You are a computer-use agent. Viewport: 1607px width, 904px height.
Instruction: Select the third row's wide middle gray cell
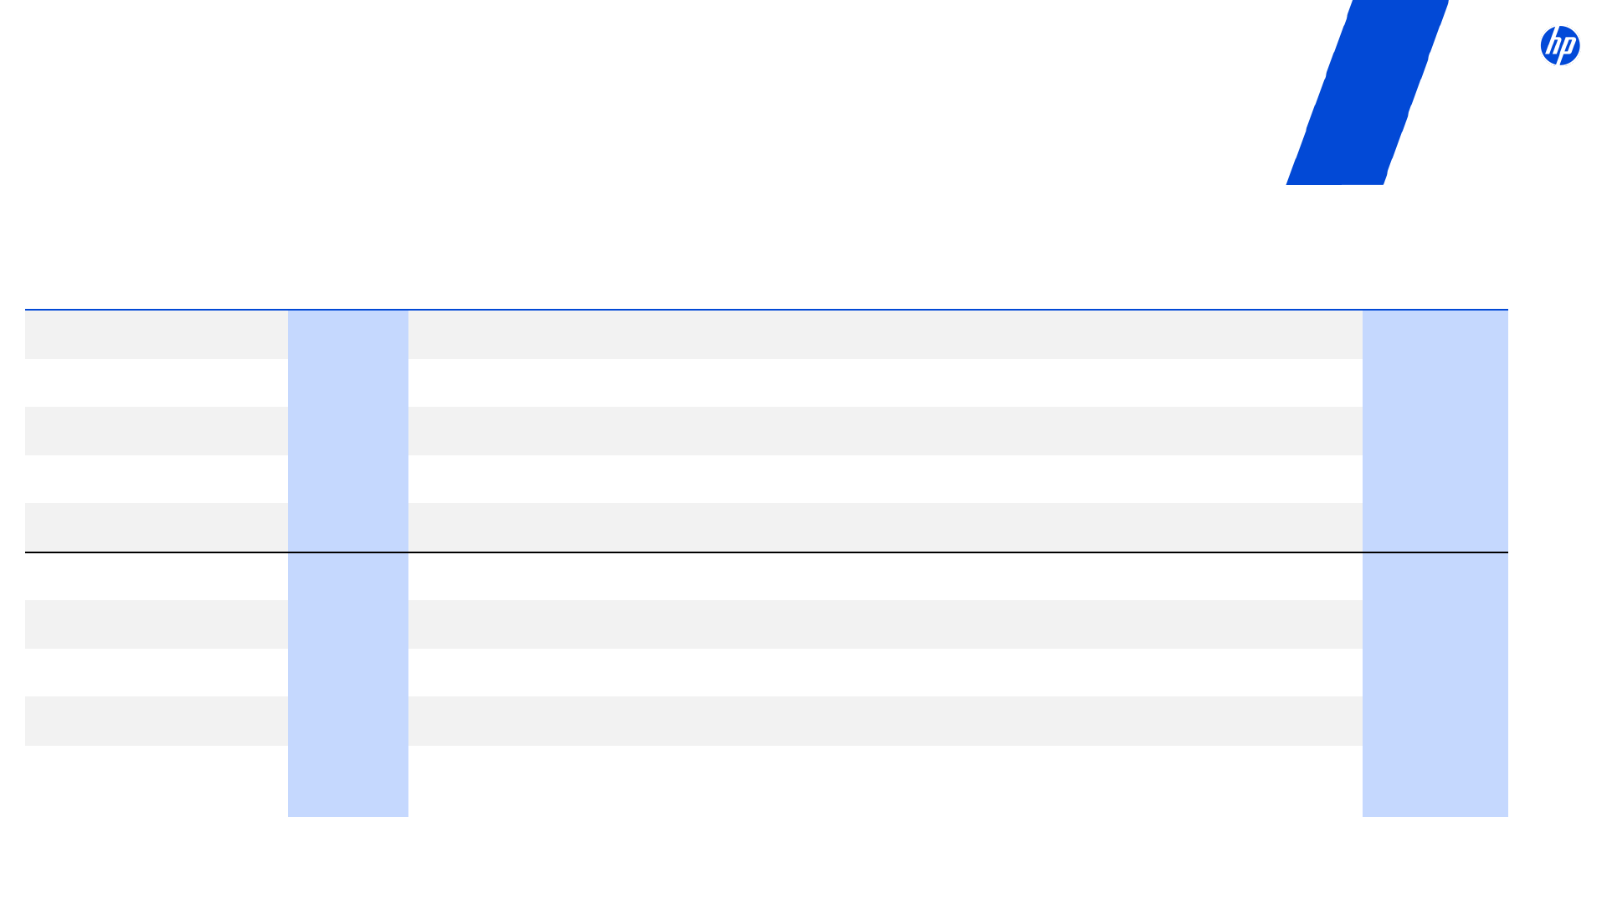885,431
